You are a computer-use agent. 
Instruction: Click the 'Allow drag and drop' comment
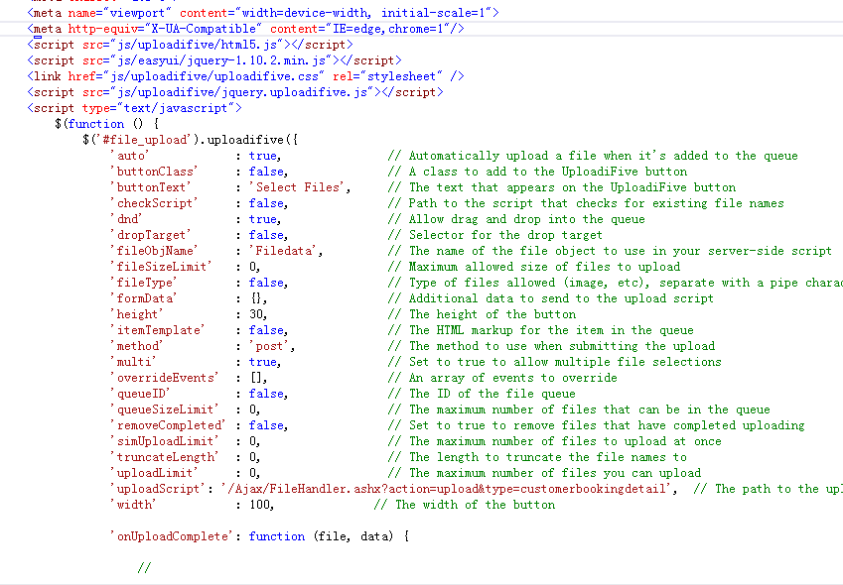516,219
